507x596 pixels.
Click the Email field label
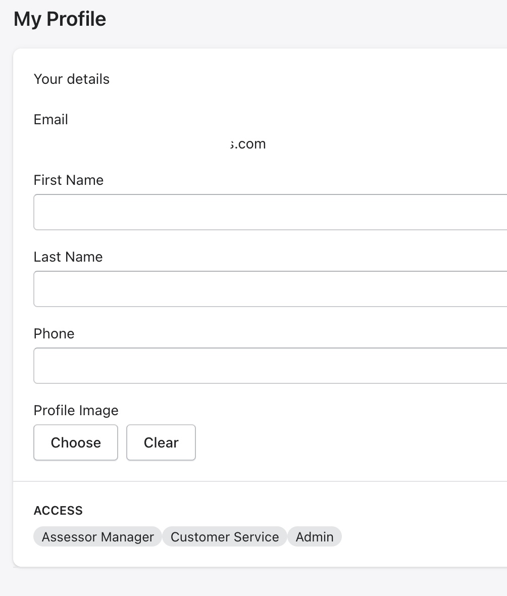point(50,119)
